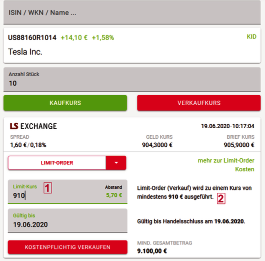Open the mehr zur Limit-Order link
This screenshot has height=261, width=265.
[226, 160]
